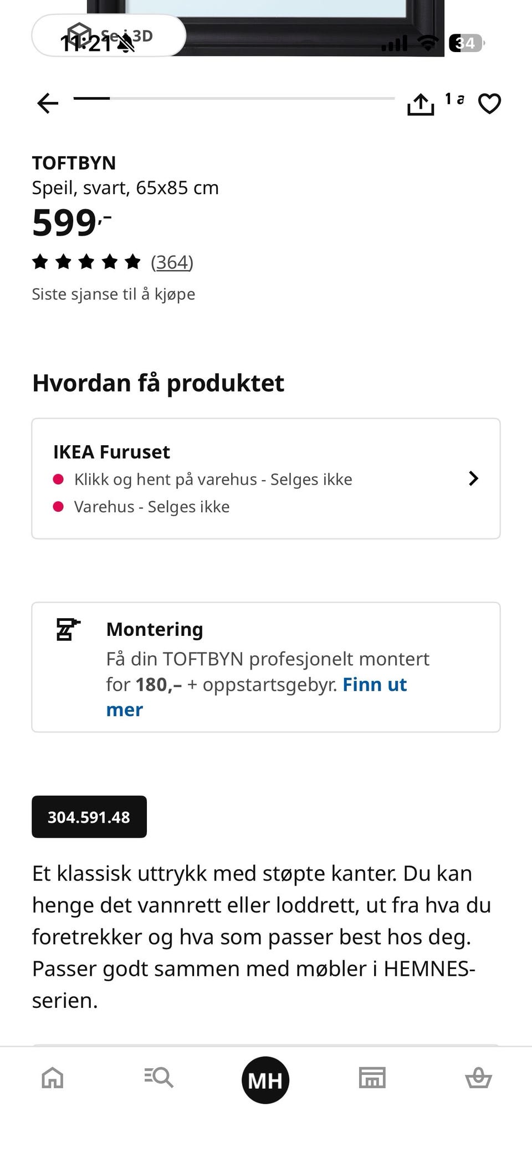Tap the five-star rating row

coord(86,262)
